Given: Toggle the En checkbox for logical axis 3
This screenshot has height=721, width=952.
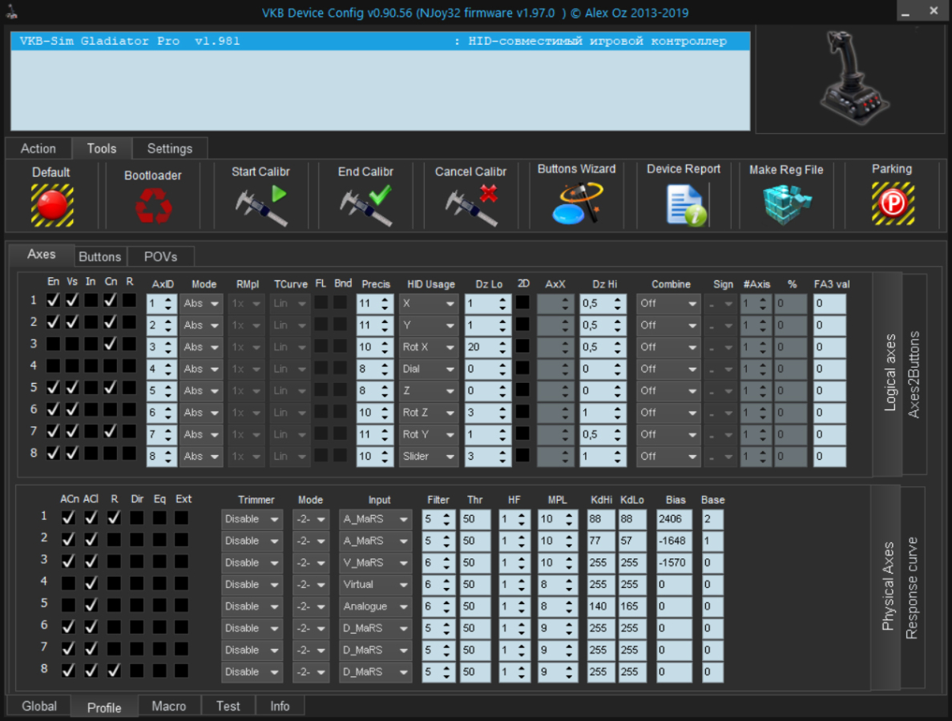Looking at the screenshot, I should point(53,344).
